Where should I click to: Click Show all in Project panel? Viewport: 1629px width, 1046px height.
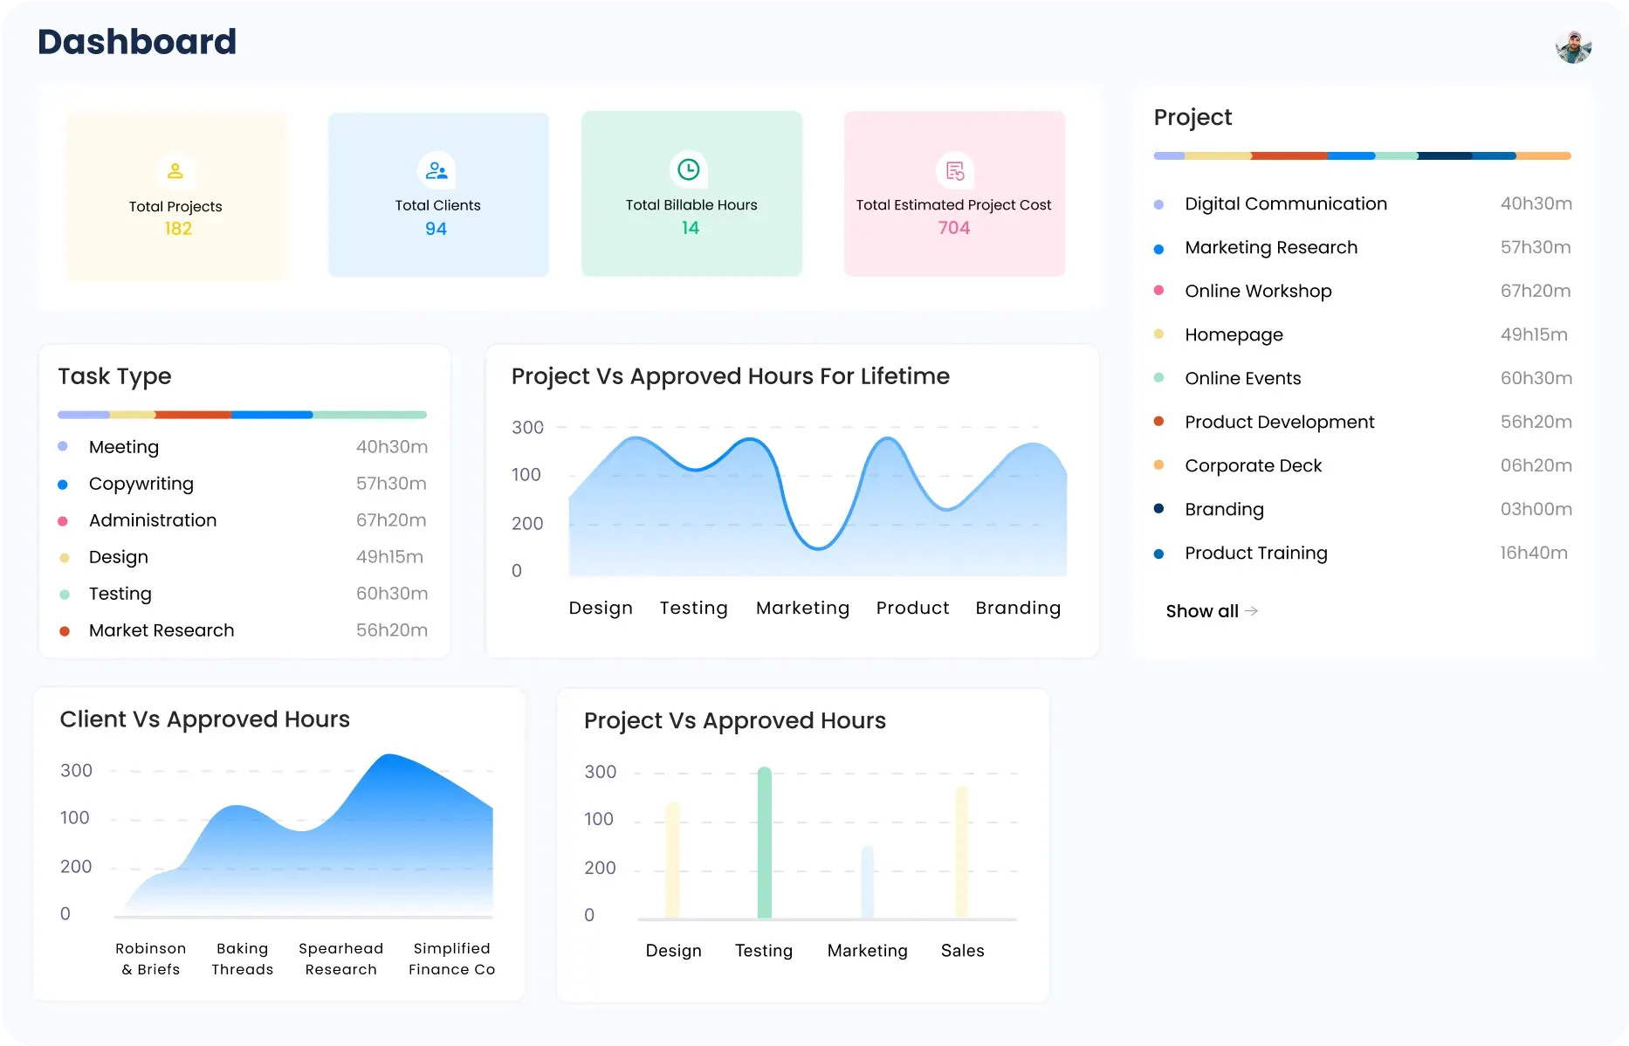(1202, 611)
